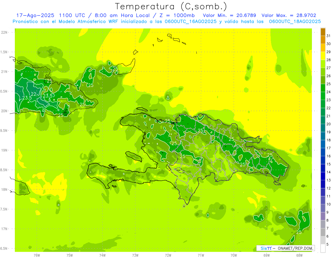Click the "22N" latitude axis label
The height and width of the screenshot is (259, 336).
pyautogui.click(x=4, y=32)
